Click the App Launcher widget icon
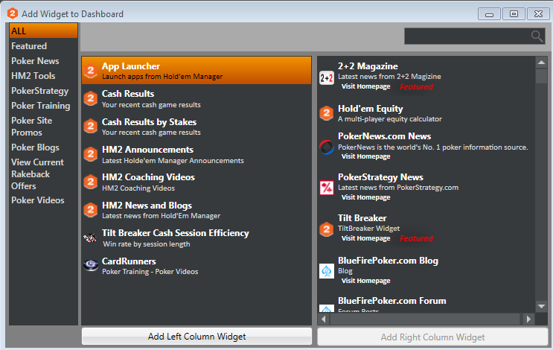This screenshot has height=350, width=553. [91, 71]
